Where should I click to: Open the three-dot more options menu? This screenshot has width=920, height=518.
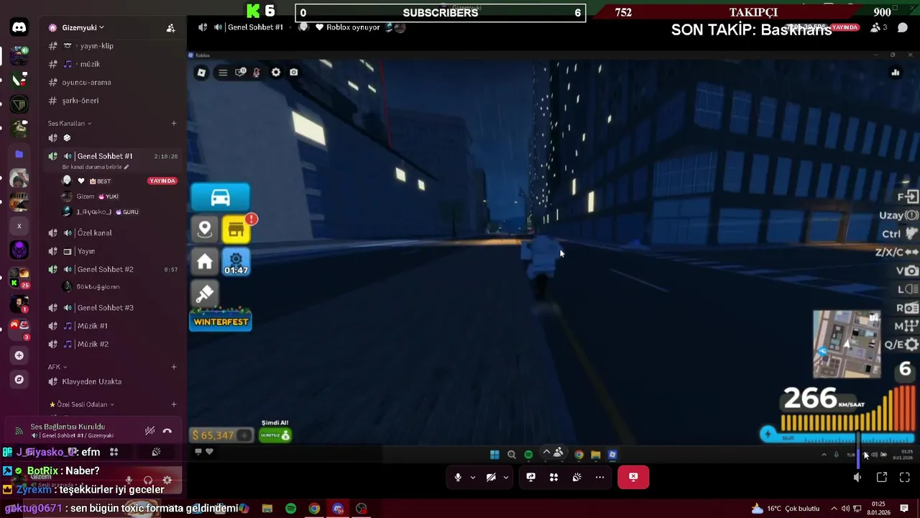point(599,477)
